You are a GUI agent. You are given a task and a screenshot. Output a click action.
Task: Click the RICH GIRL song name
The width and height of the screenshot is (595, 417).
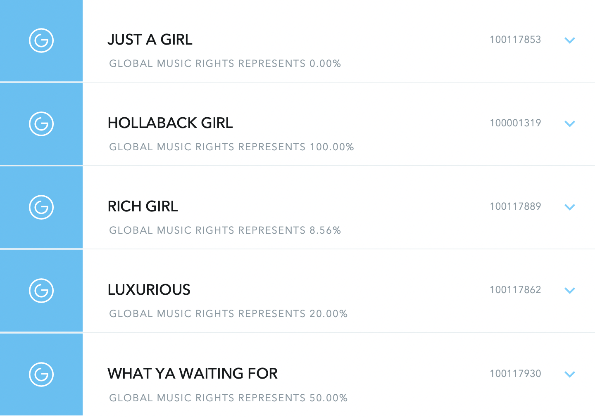143,206
